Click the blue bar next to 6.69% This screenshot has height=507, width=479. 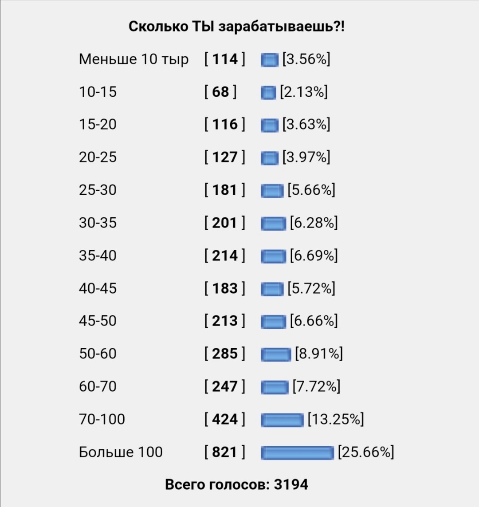tap(274, 256)
